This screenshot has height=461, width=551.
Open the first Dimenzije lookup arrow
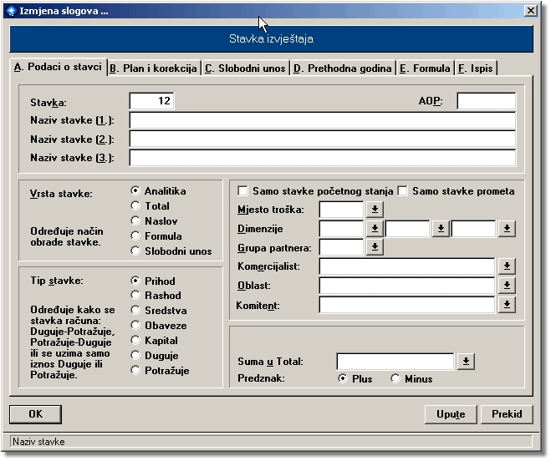375,228
